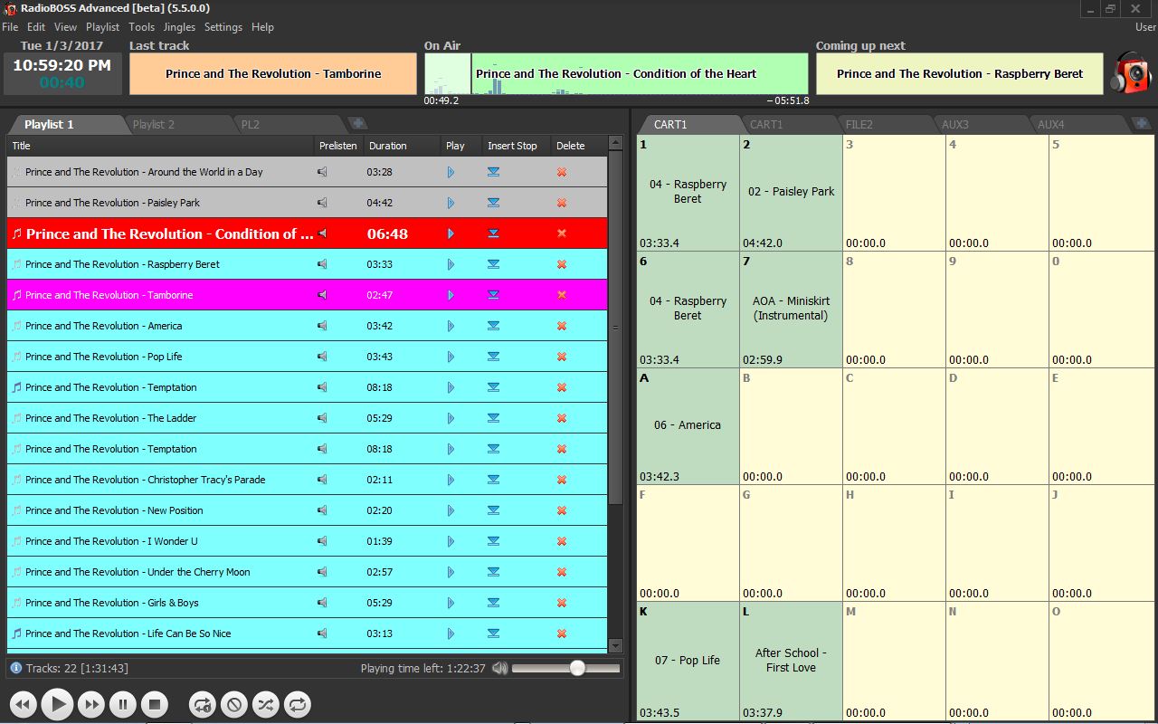Play the Tamborine track

coord(451,295)
